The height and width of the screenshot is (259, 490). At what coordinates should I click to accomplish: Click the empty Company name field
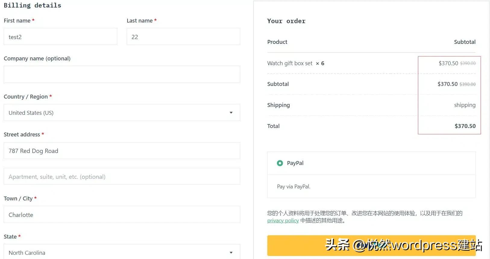(x=121, y=75)
